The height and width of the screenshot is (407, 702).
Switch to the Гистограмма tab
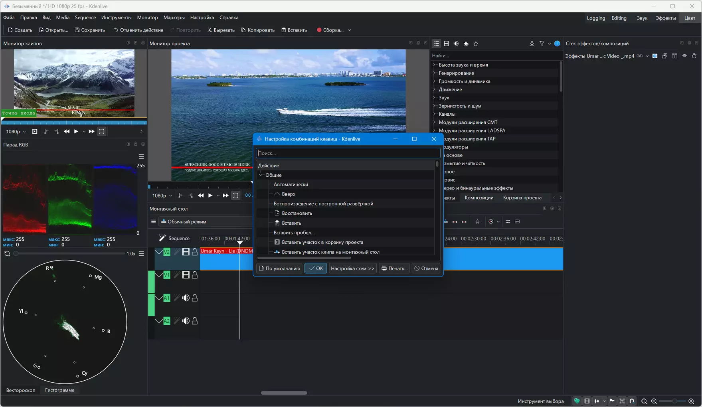pos(59,390)
